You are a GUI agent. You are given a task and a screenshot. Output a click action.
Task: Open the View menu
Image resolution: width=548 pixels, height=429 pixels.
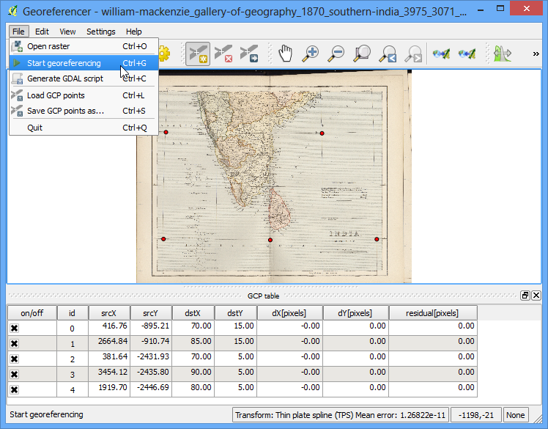(x=67, y=32)
